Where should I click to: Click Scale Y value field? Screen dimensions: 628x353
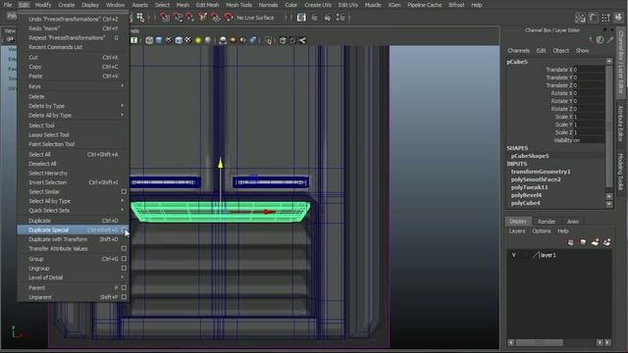[x=589, y=125]
